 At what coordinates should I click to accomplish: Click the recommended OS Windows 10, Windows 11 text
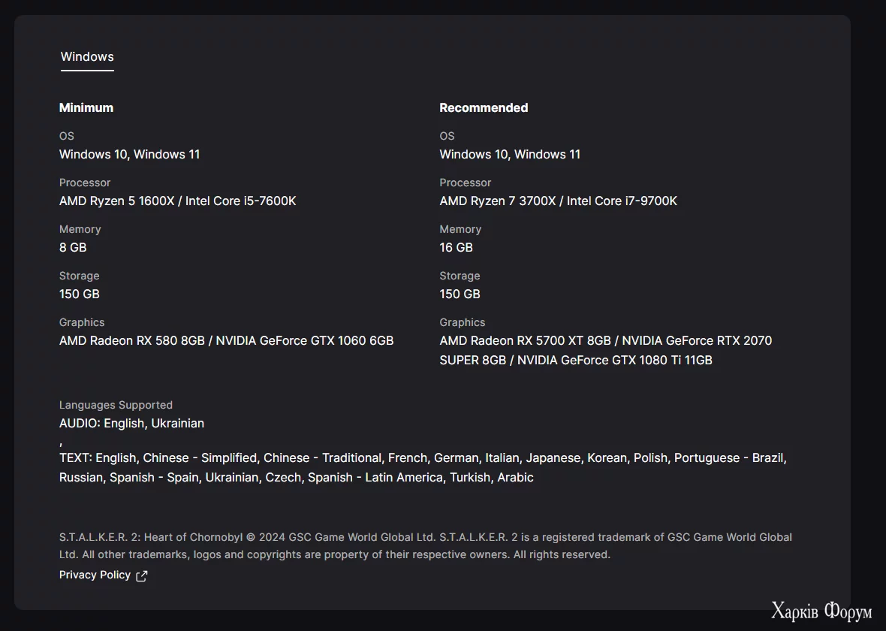pyautogui.click(x=510, y=155)
